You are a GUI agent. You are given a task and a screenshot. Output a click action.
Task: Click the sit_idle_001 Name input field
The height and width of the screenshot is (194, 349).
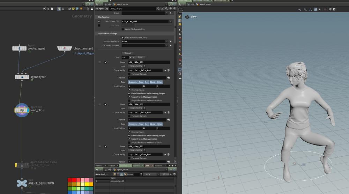click(149, 62)
